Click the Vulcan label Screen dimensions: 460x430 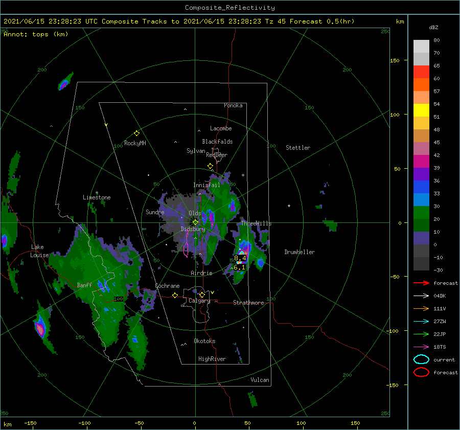pyautogui.click(x=260, y=380)
